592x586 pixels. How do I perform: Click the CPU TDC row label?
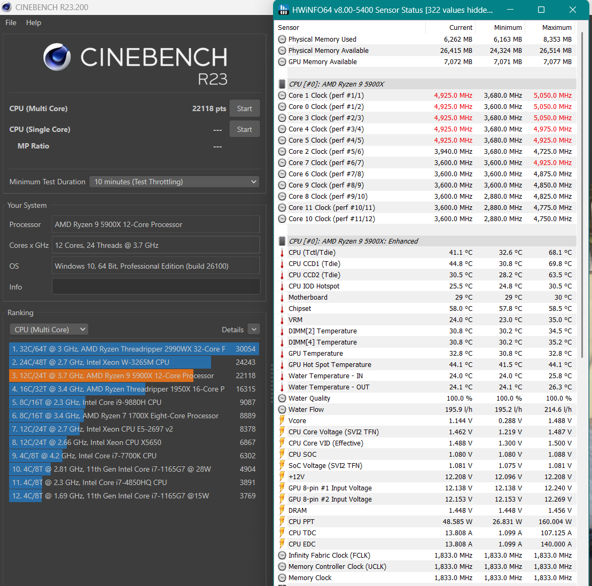302,533
